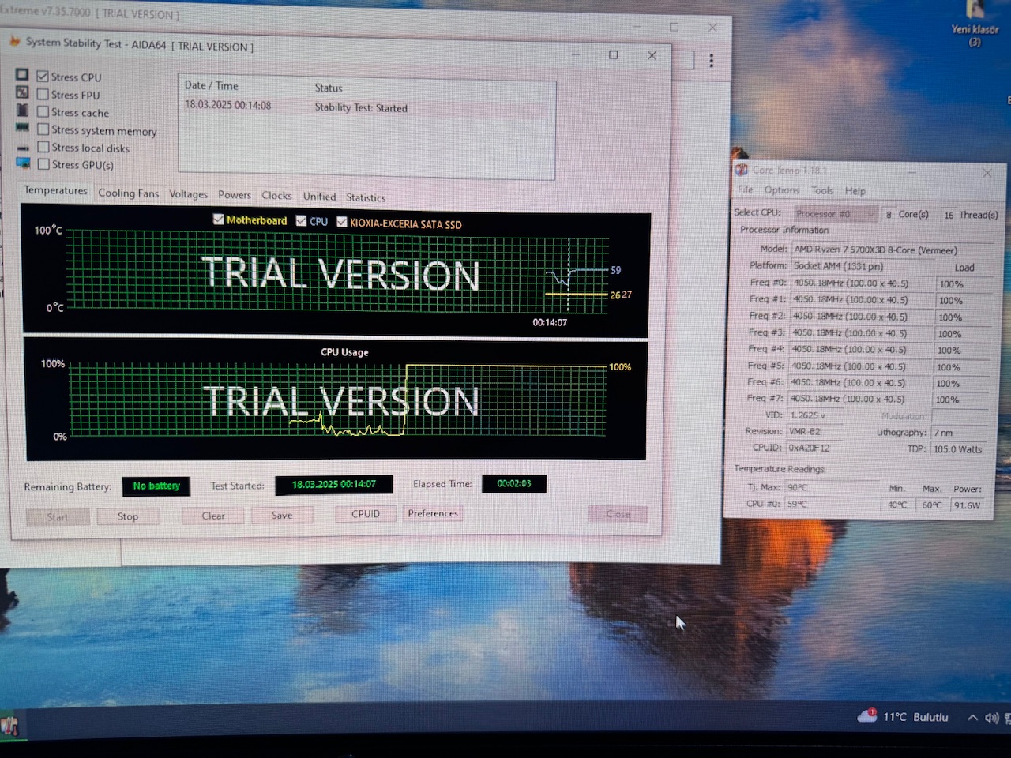This screenshot has height=758, width=1011.
Task: Switch to the Temperatures tab
Action: pos(55,190)
